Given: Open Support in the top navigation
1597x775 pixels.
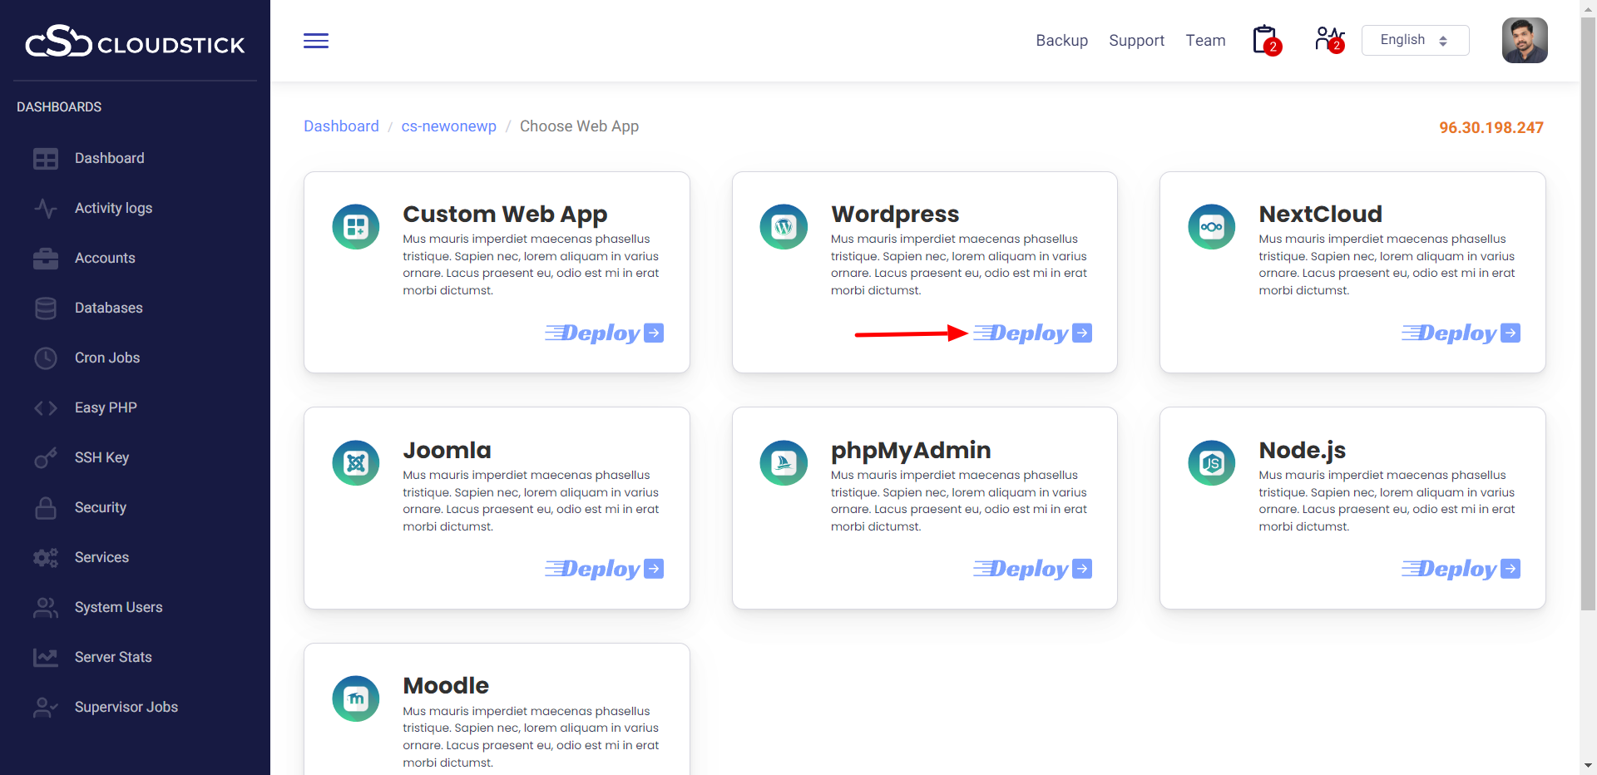Looking at the screenshot, I should (1136, 41).
